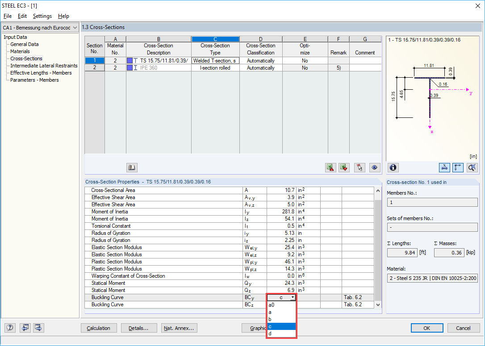Click the Optimize 'No' cell for section 1

pyautogui.click(x=305, y=61)
